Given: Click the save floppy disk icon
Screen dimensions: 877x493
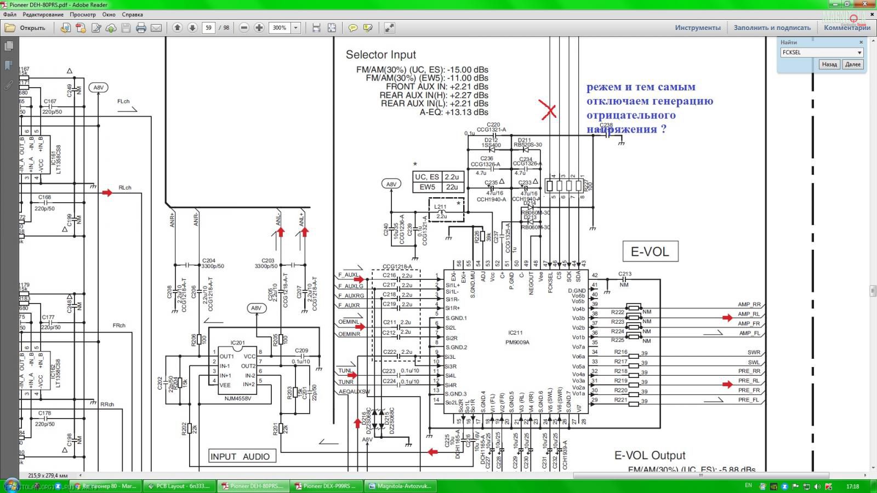Looking at the screenshot, I should click(126, 28).
